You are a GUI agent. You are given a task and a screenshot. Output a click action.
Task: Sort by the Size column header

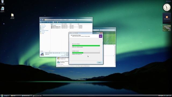80,24
